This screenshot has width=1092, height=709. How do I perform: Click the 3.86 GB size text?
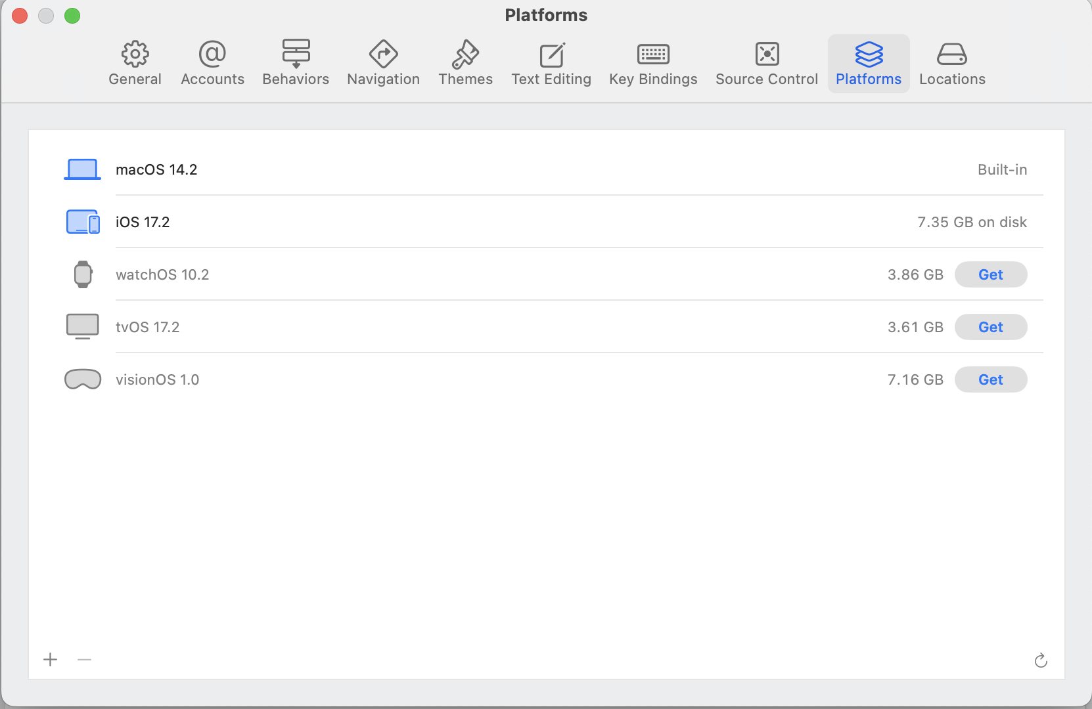coord(915,274)
